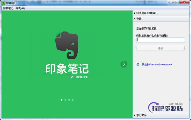Click the Evernote elephant logo
191x120 pixels.
click(67, 45)
